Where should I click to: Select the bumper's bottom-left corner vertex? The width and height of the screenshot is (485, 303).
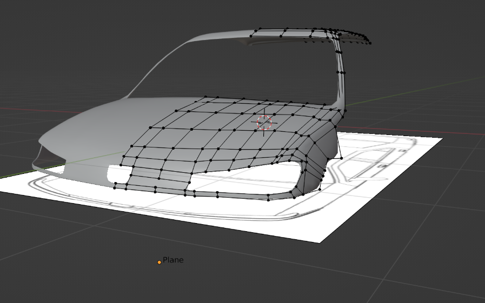115,188
